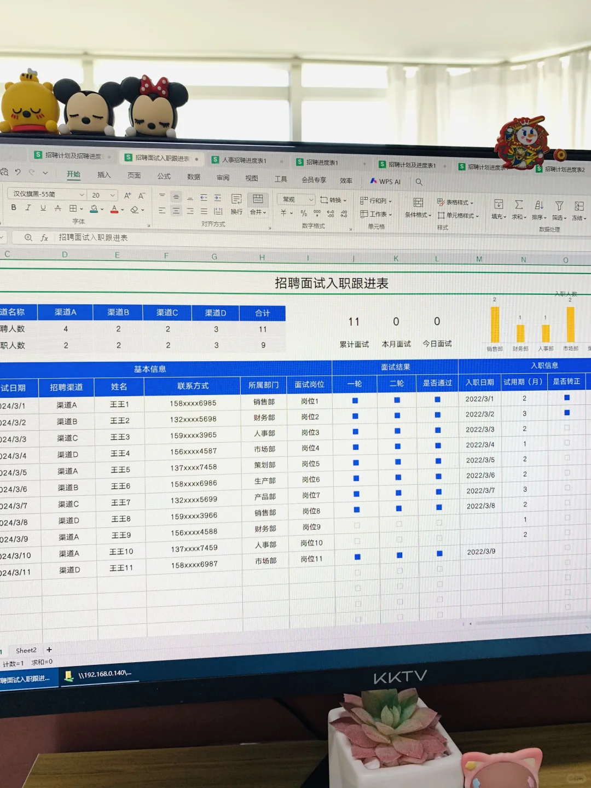Screen dimensions: 591x788
Task: Click the WPS AI button
Action: pyautogui.click(x=385, y=181)
